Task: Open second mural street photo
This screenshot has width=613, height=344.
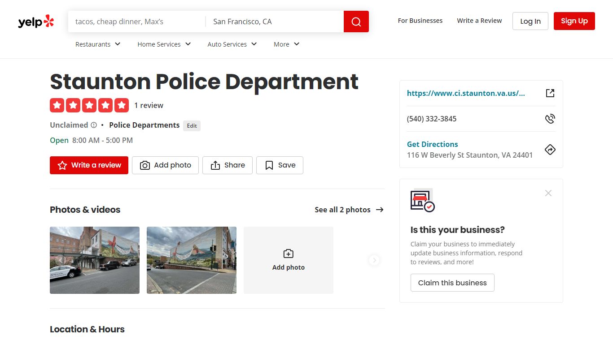Action: (192, 260)
